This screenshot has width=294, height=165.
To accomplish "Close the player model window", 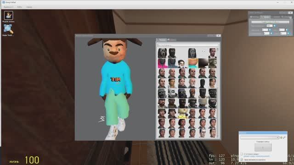I will [219, 36].
